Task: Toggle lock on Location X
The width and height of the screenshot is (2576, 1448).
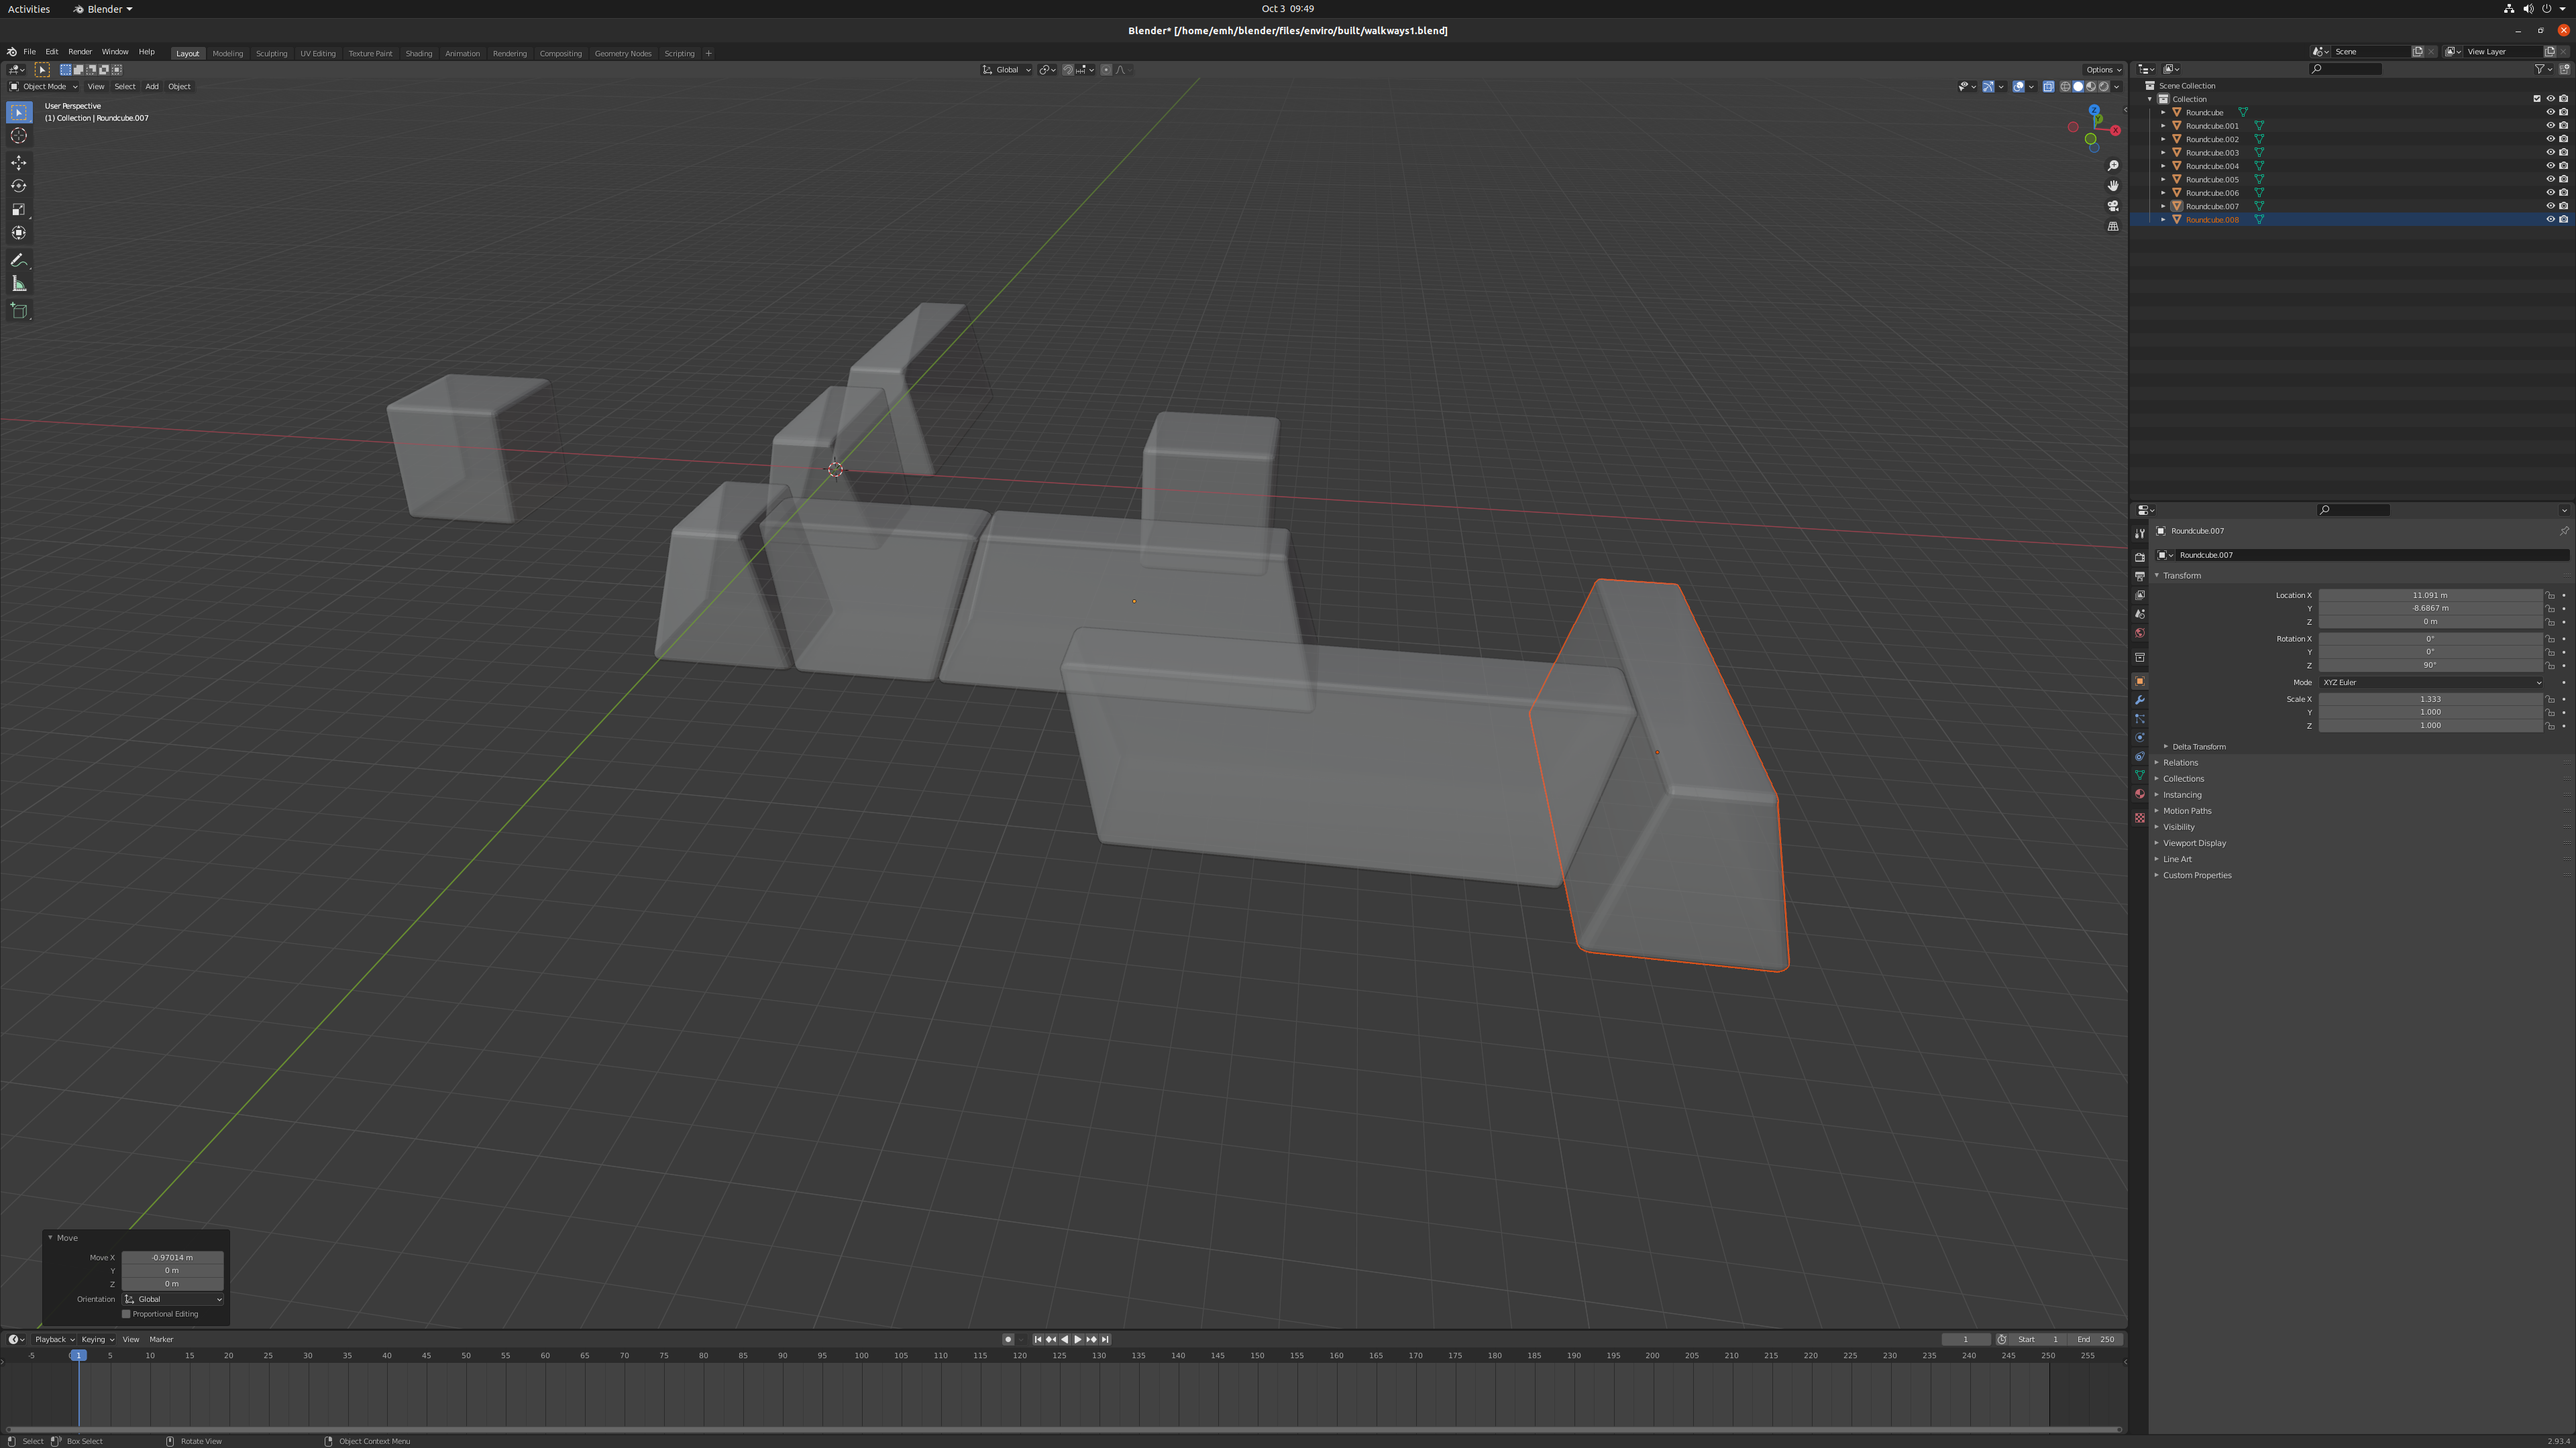Action: tap(2550, 595)
